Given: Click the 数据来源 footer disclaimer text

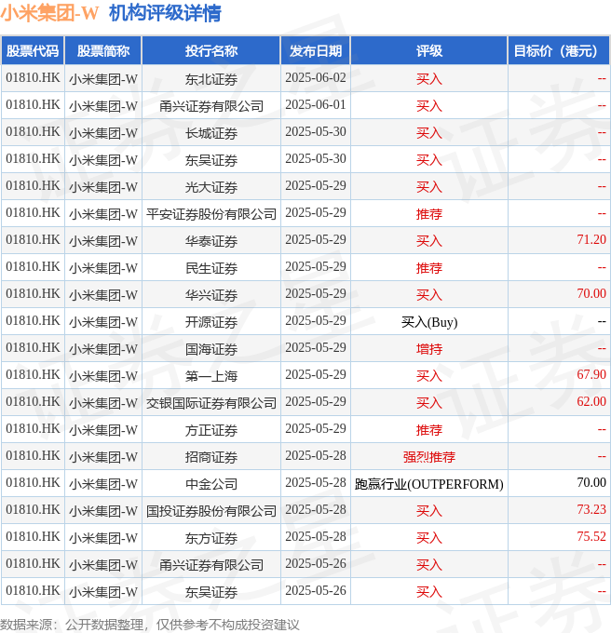Looking at the screenshot, I should (150, 625).
